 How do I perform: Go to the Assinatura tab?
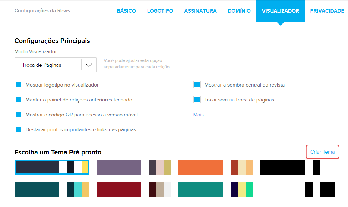pos(200,11)
